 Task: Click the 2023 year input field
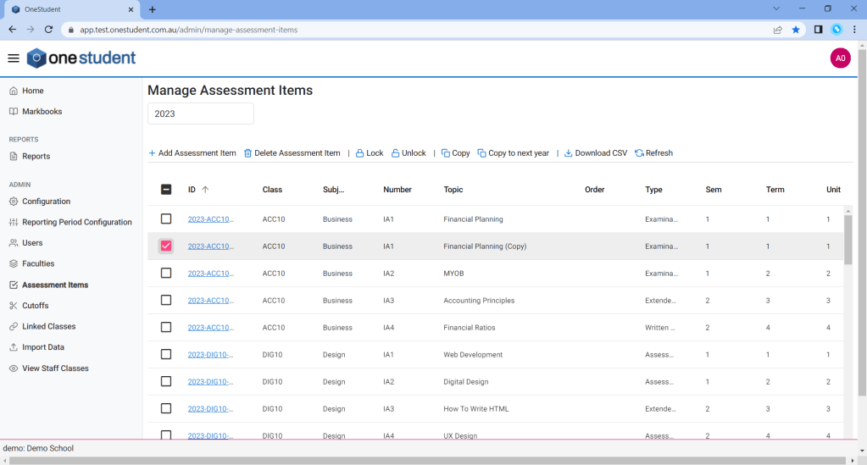[x=200, y=113]
